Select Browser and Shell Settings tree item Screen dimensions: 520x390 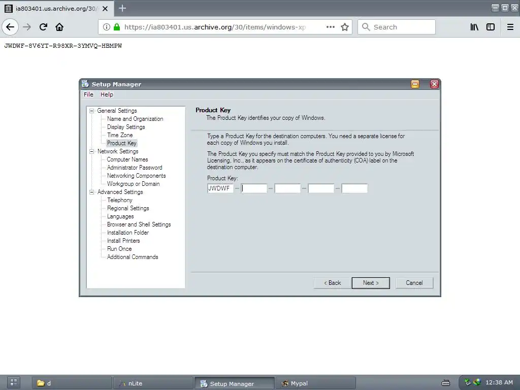(139, 224)
